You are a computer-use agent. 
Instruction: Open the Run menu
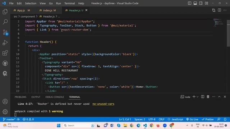58,3
